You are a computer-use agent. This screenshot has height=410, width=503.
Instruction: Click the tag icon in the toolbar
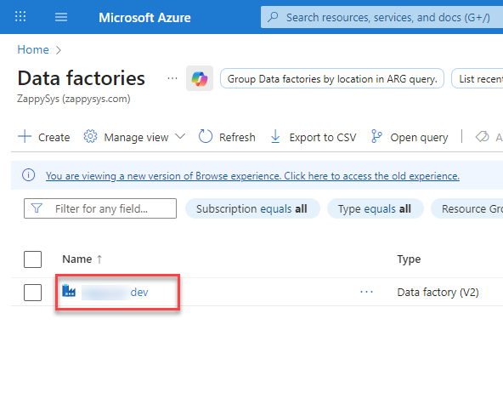coord(482,137)
